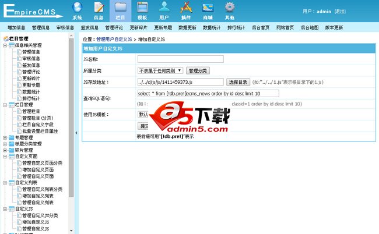Viewport: 379px width, 234px height.
Task: Open 网站首页 link in submenu
Action: 285,27
